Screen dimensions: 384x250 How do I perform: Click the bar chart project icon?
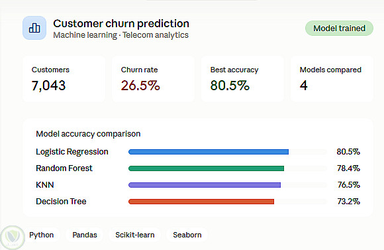pos(34,28)
